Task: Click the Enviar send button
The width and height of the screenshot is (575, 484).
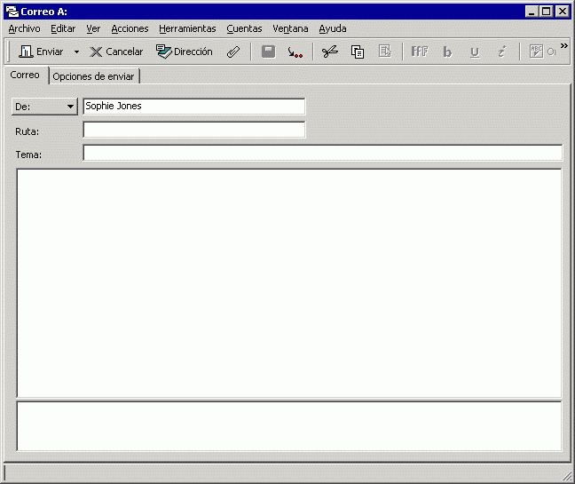Action: pyautogui.click(x=41, y=52)
